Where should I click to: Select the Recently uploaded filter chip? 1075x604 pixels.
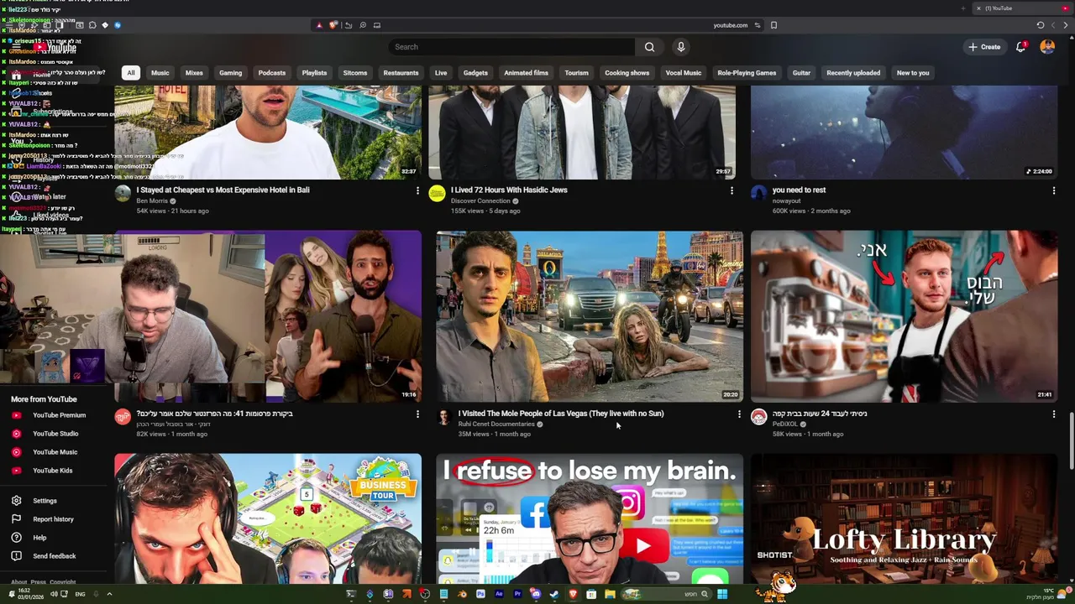853,73
